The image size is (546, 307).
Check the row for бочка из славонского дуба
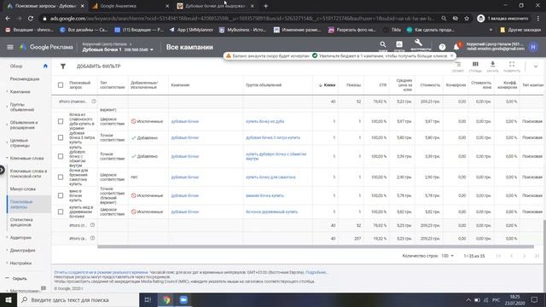pos(61,121)
